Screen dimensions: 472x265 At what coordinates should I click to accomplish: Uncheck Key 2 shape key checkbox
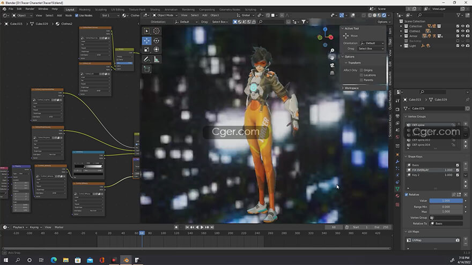(x=458, y=175)
